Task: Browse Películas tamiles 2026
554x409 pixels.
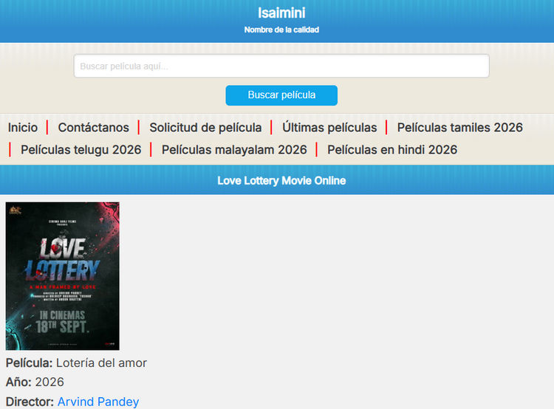Action: click(459, 128)
